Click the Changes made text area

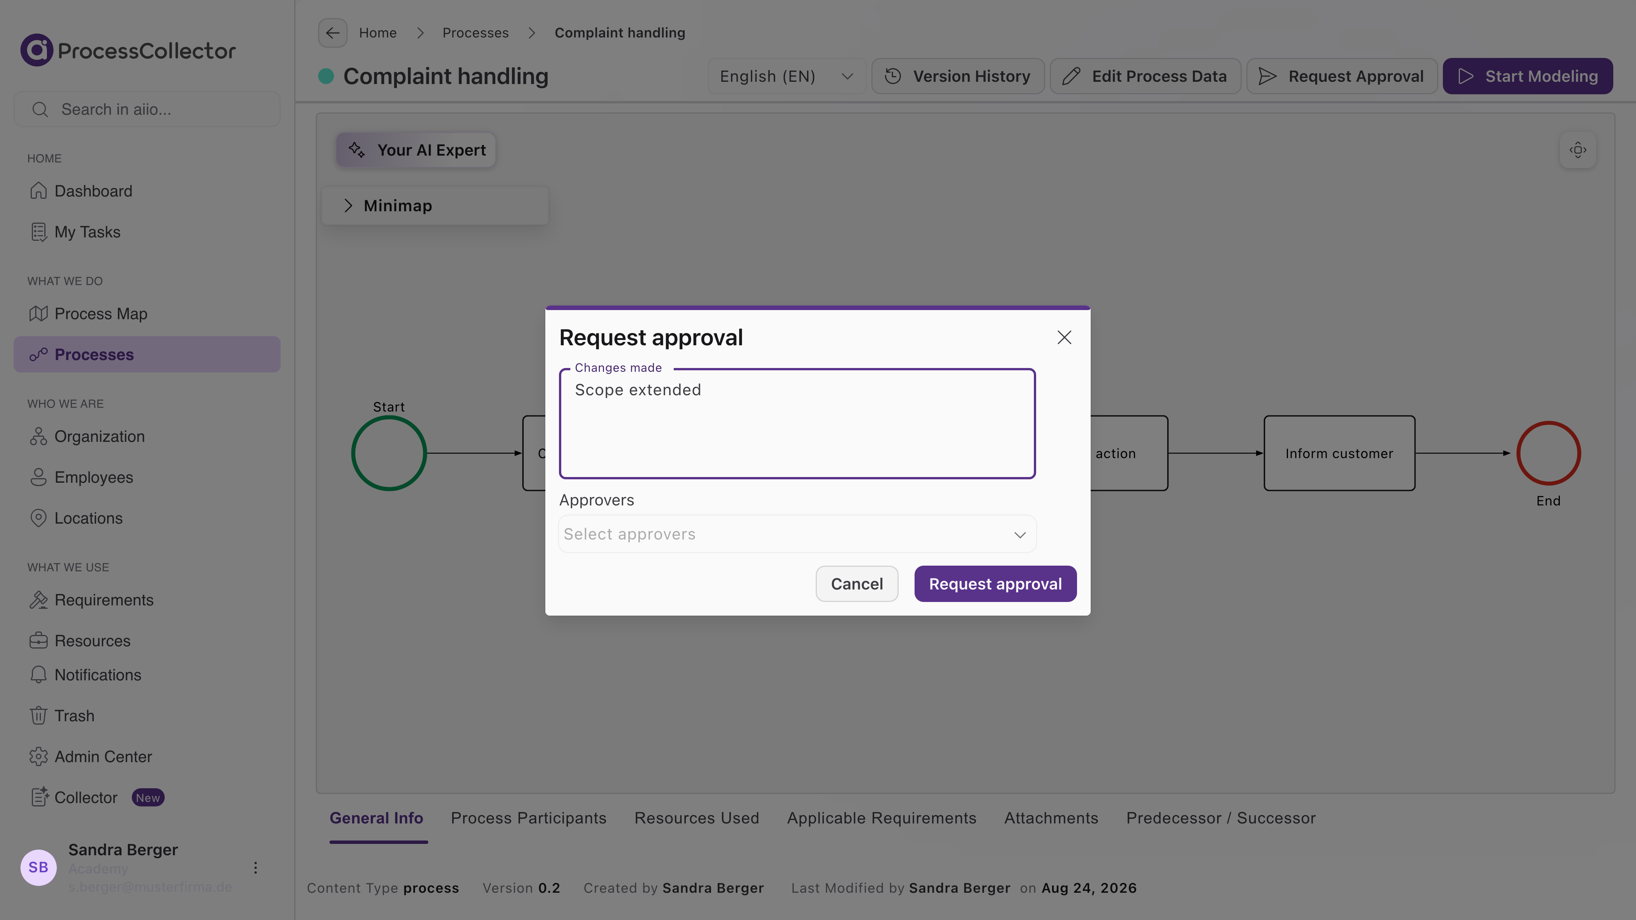[797, 424]
